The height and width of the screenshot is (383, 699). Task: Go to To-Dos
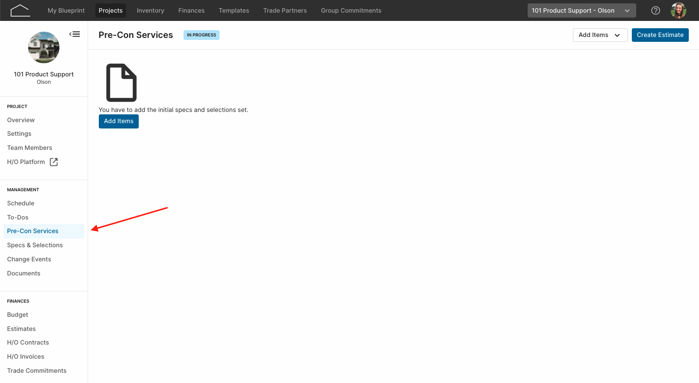(18, 218)
